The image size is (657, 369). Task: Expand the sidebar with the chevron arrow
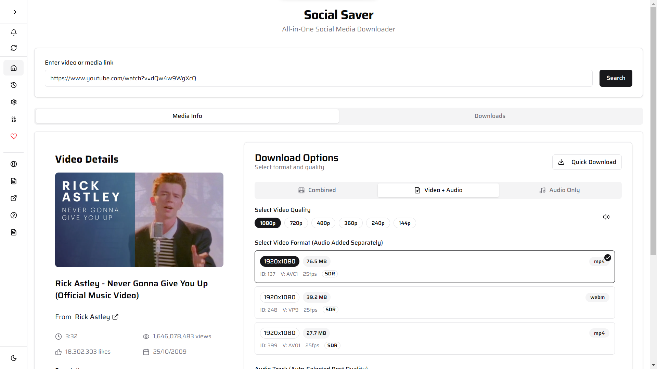[15, 12]
